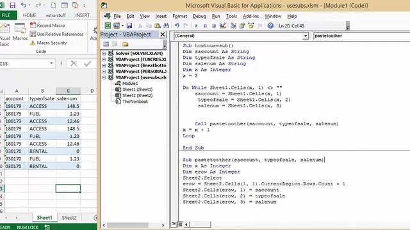Screen dimensions: 410x230
Task: Open the Run menu
Action: point(216,16)
